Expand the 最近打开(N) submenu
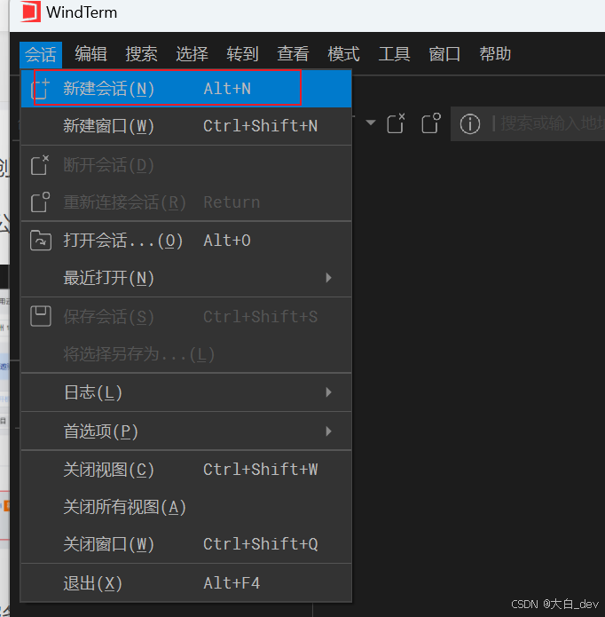Screen dimensions: 605x617 186,278
